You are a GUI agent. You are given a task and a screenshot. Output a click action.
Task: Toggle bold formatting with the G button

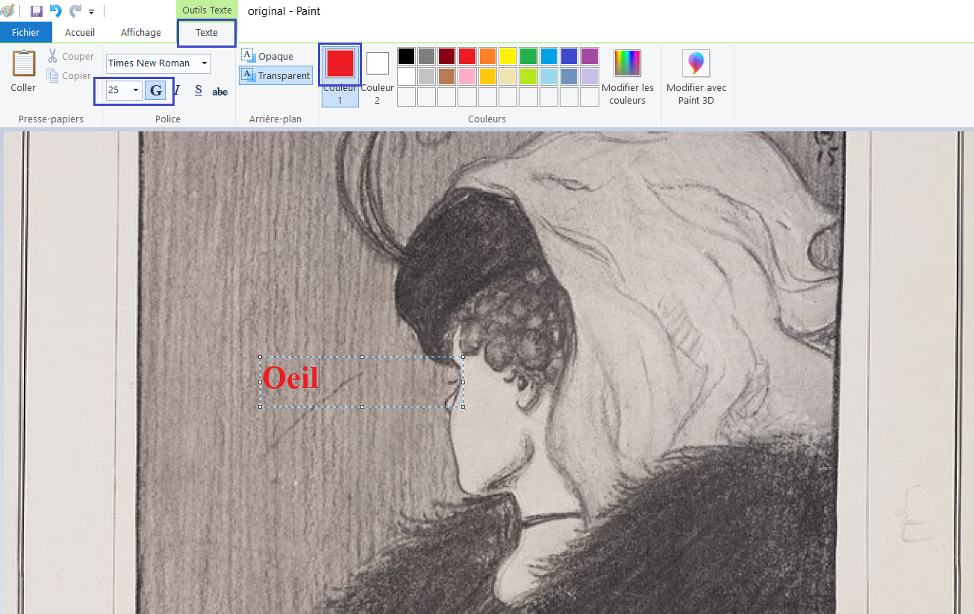click(155, 90)
